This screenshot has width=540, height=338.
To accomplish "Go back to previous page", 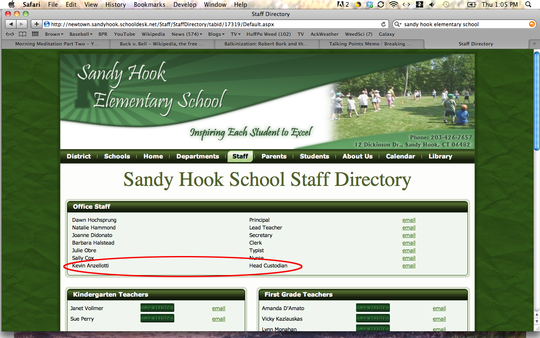I will click(11, 25).
